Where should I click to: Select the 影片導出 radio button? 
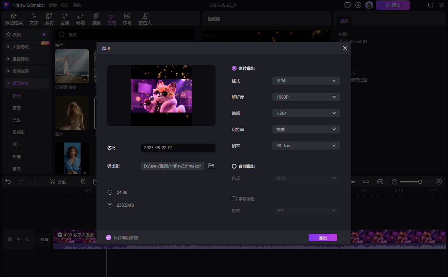234,68
